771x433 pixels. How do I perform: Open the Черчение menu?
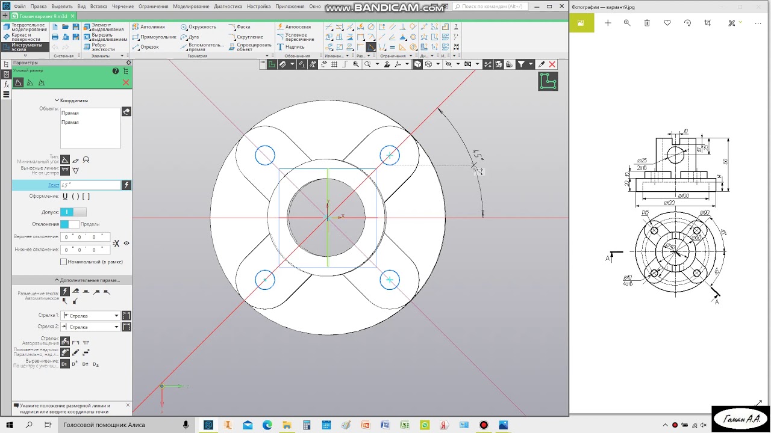(123, 6)
